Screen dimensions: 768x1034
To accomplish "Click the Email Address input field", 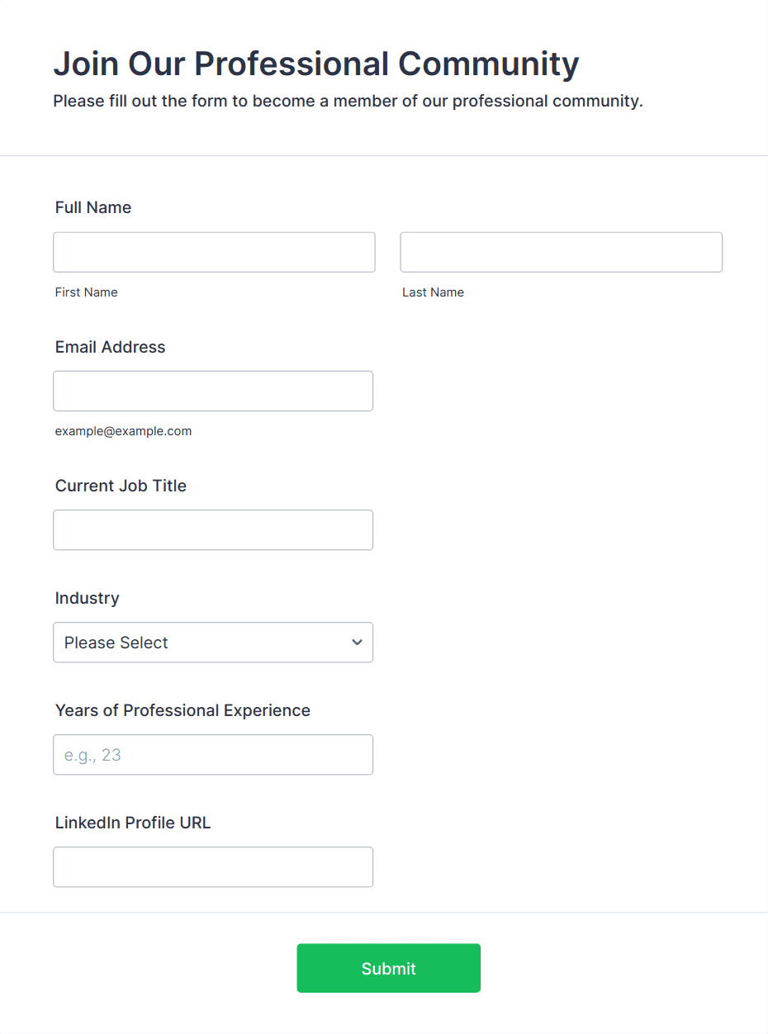I will click(213, 391).
